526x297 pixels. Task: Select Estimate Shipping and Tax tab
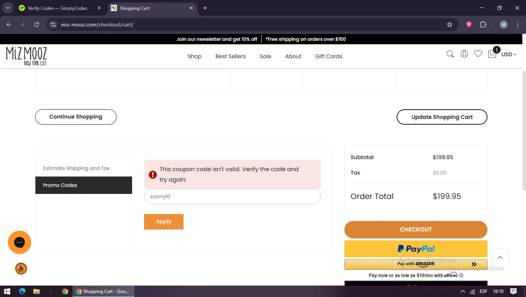click(83, 168)
